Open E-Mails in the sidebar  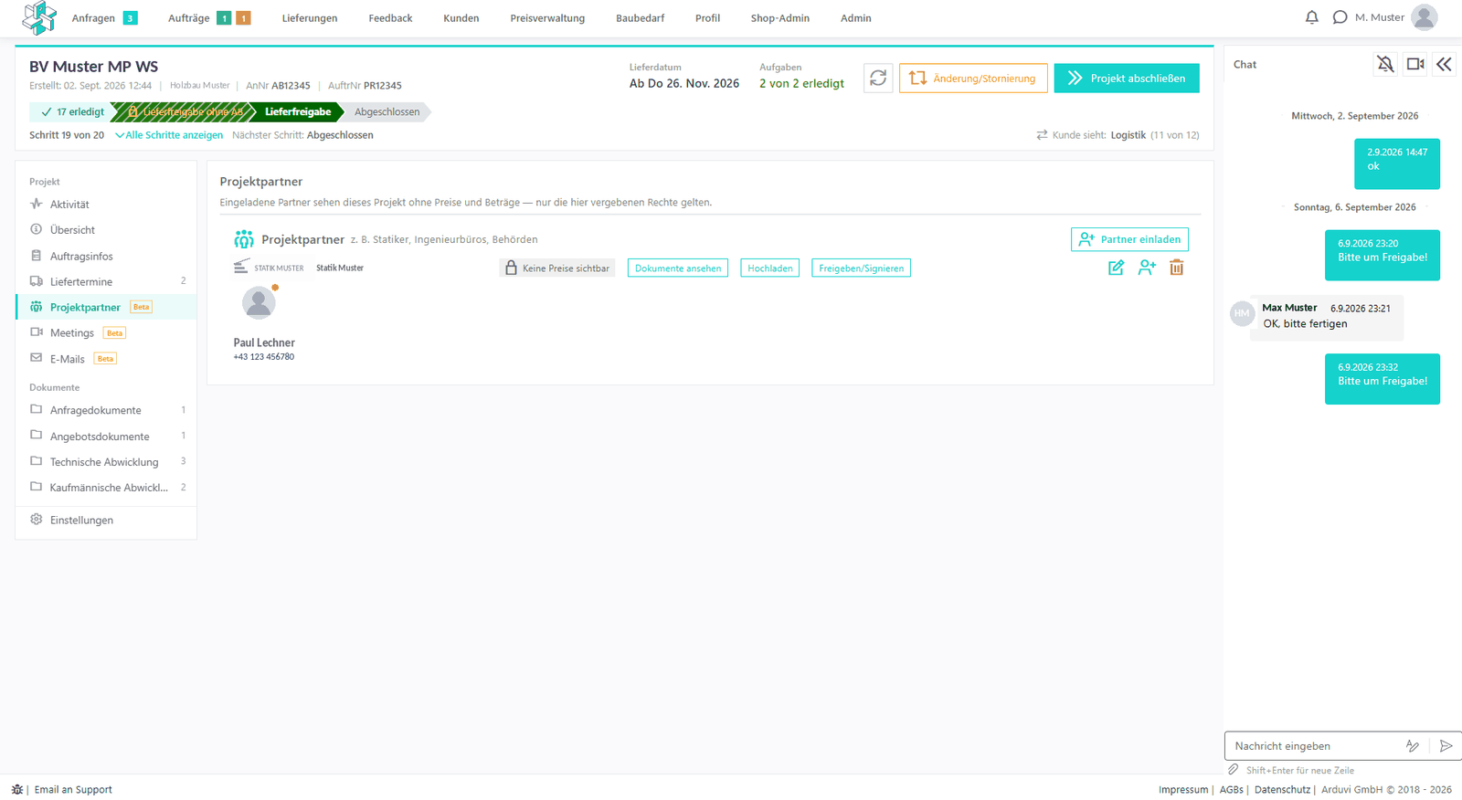click(106, 358)
